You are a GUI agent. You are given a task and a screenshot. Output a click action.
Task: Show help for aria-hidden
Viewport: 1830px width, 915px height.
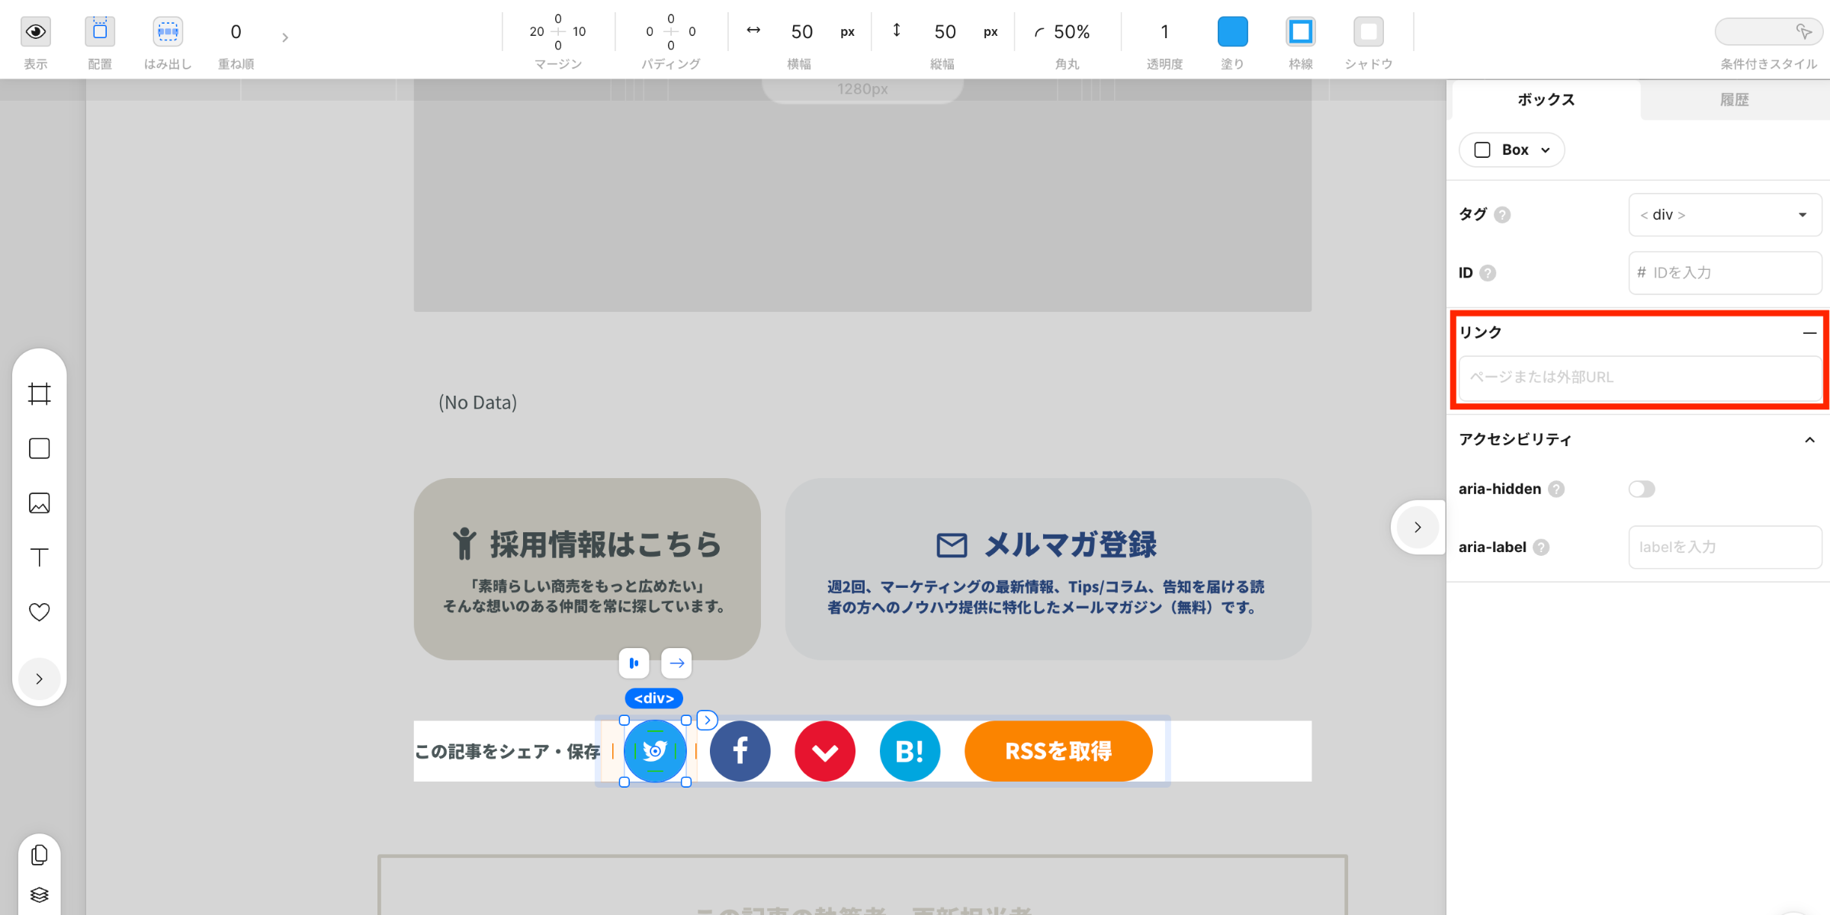[x=1556, y=489]
